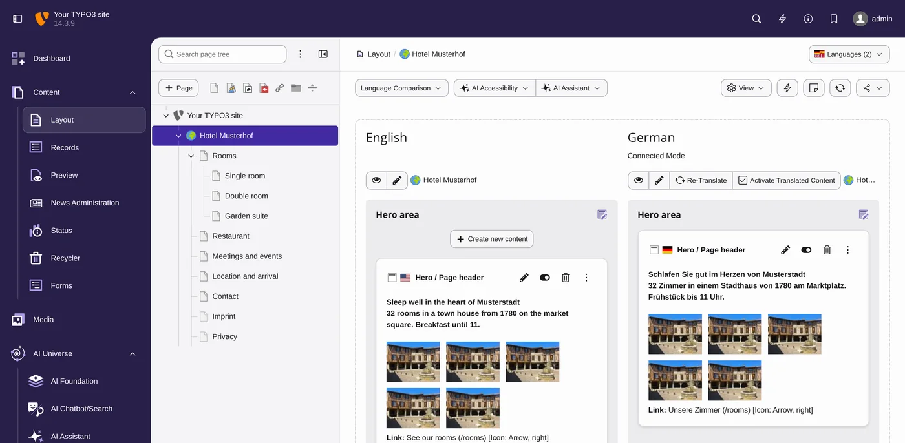905x443 pixels.
Task: Select the backend user section page icon
Action: tap(231, 88)
